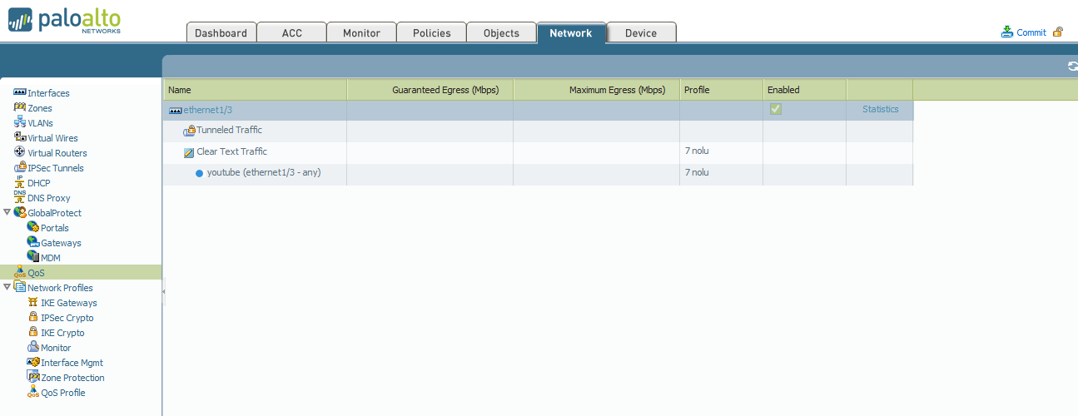Screen dimensions: 1078x416
Task: Open Interface Mgmt in the sidebar
Action: coord(72,363)
